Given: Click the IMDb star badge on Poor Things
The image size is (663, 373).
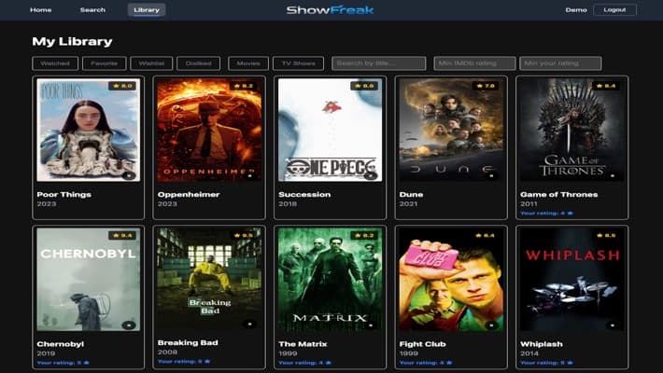Looking at the screenshot, I should (x=122, y=86).
